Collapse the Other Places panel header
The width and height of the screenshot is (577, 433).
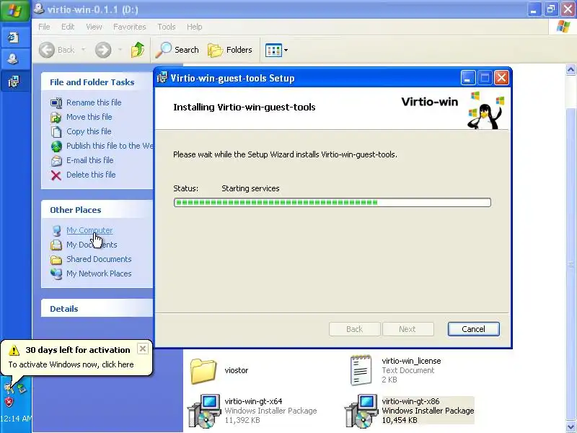click(97, 210)
